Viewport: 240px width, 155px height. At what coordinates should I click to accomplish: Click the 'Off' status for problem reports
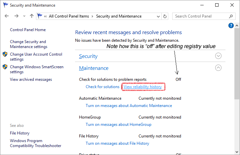click(178, 79)
